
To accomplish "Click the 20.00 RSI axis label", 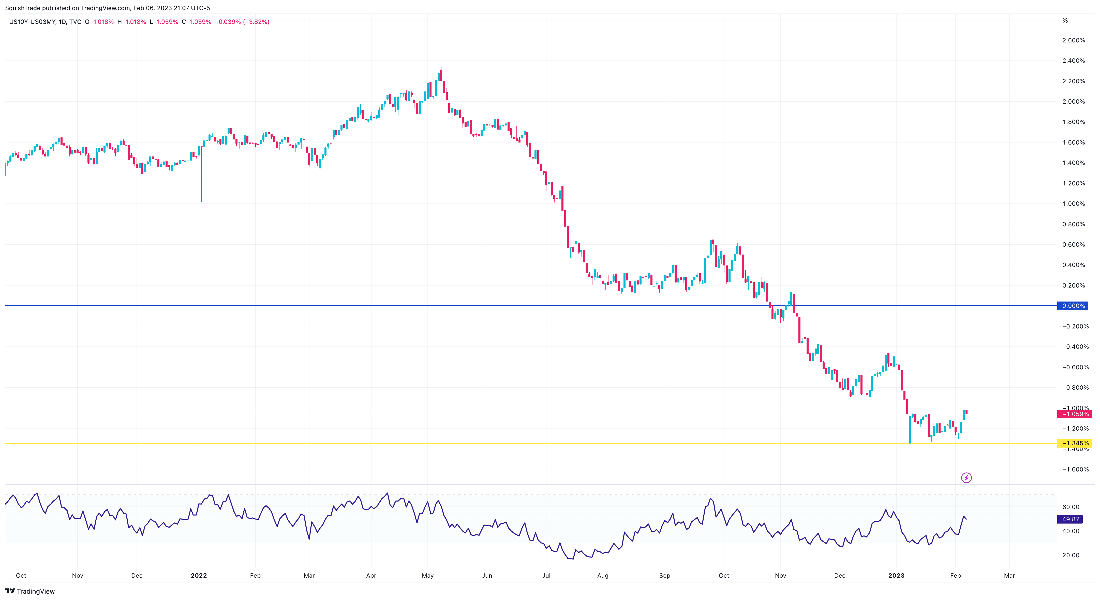I will (x=1071, y=555).
